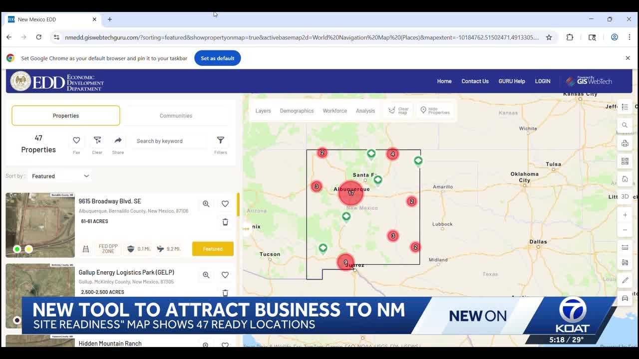Screen dimensions: 639x359
Task: Click the home extent icon on map sidebar
Action: click(625, 179)
